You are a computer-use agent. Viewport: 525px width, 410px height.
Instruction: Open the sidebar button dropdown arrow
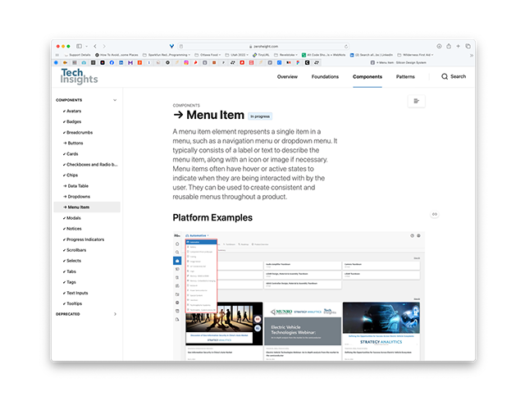[86, 46]
